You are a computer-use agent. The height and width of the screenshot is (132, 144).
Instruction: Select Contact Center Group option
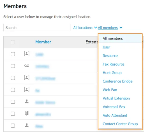click(120, 124)
